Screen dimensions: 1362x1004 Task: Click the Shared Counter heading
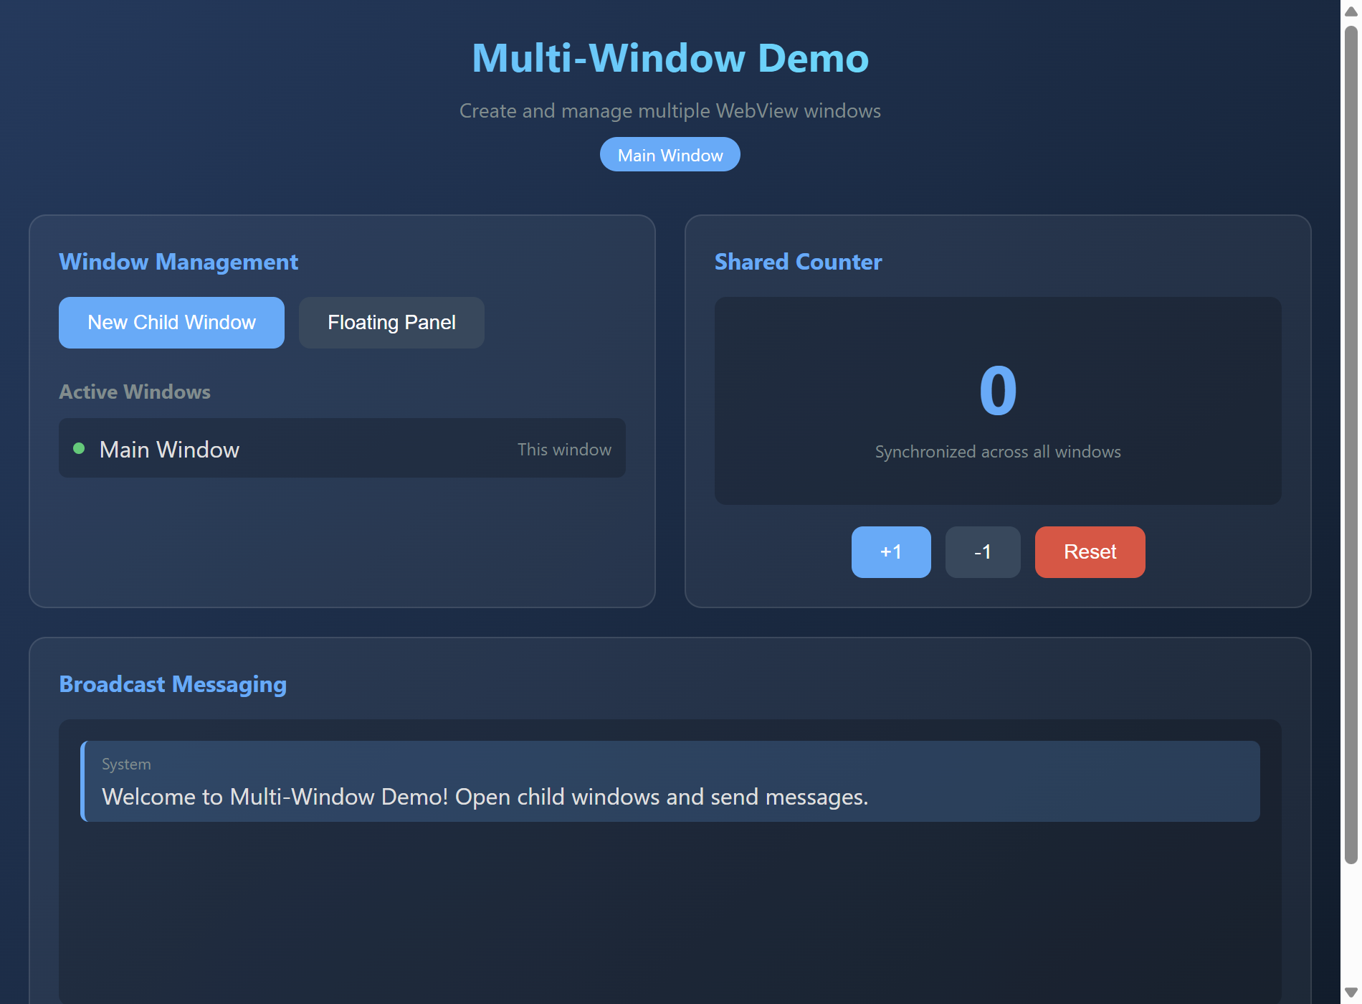pos(798,262)
